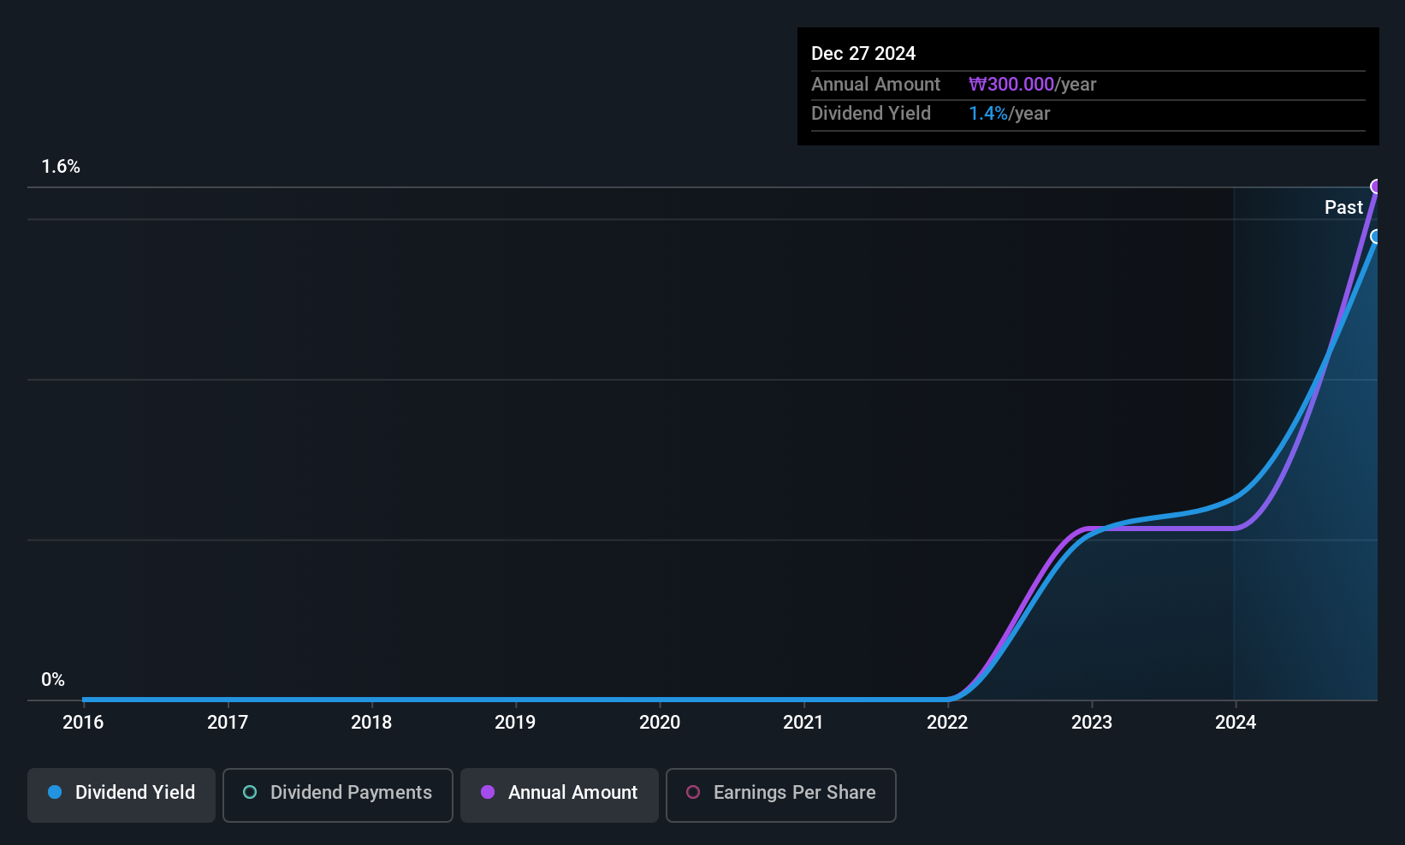Click the 2020 x-axis label
The image size is (1405, 845).
(x=660, y=723)
